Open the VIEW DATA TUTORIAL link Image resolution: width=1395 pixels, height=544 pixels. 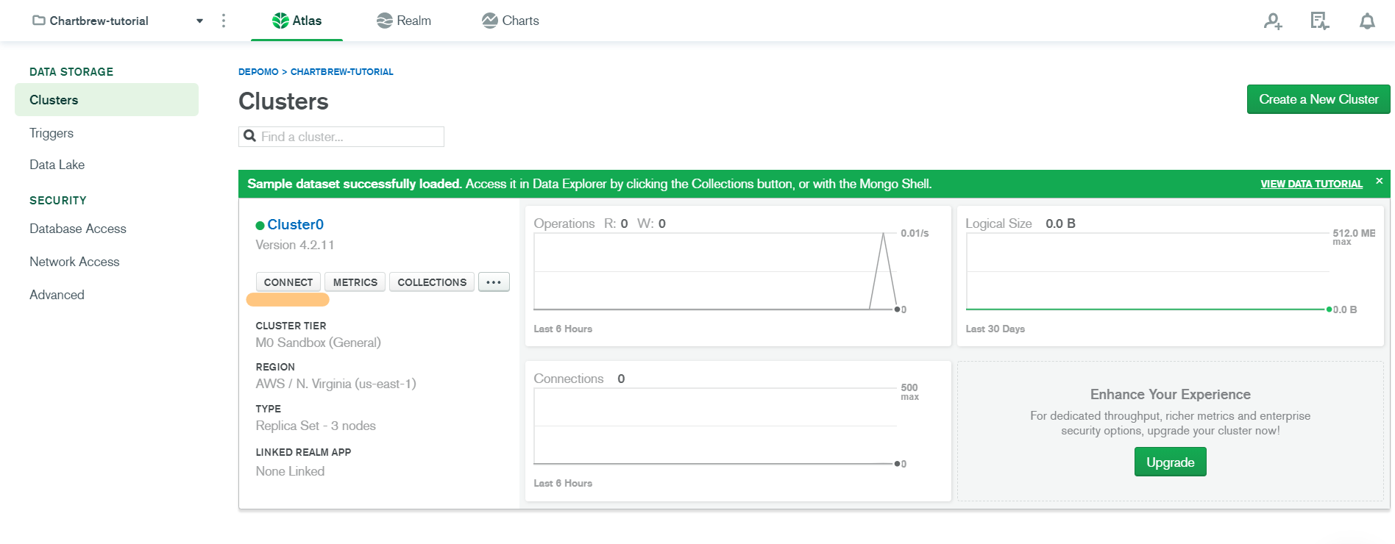(1311, 184)
